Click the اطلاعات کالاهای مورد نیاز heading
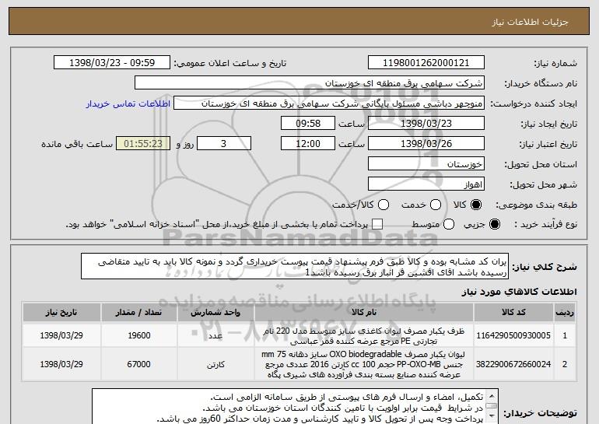The height and width of the screenshot is (424, 599). (519, 292)
